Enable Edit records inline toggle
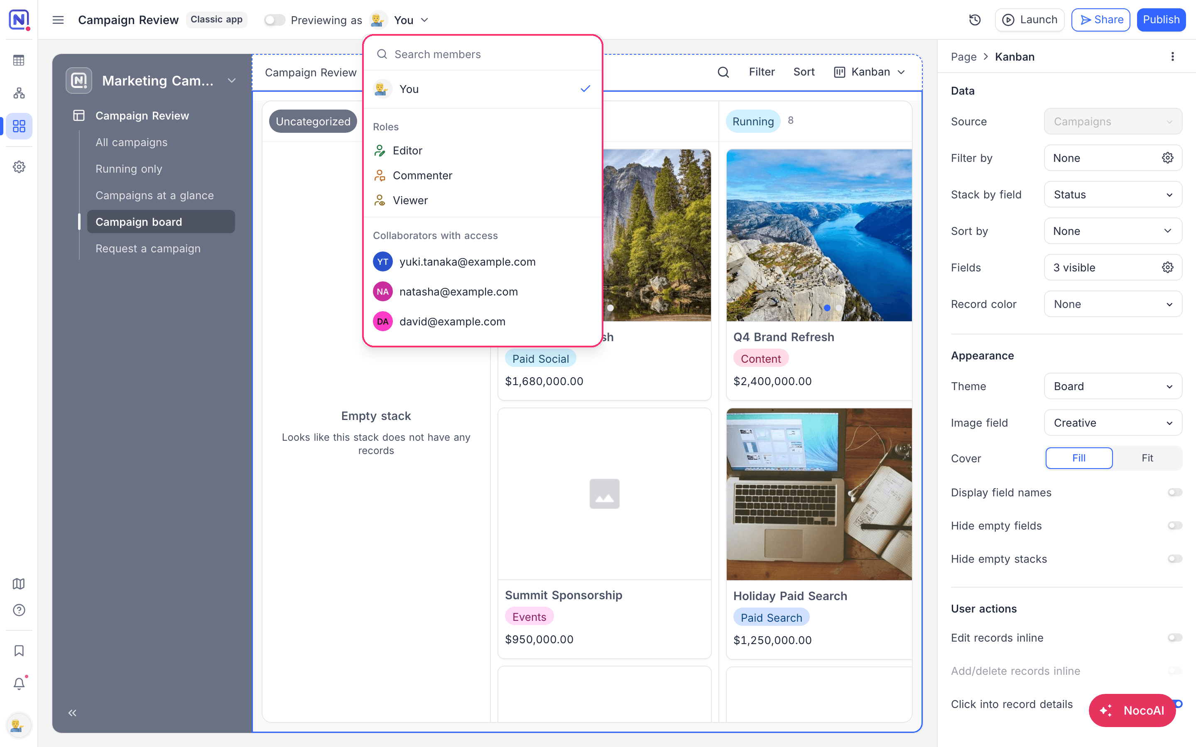 pyautogui.click(x=1175, y=637)
